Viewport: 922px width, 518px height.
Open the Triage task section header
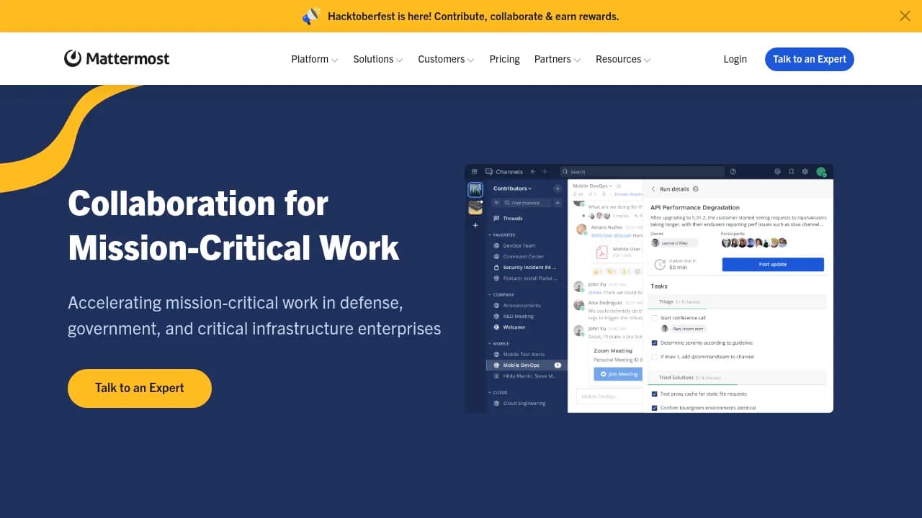pyautogui.click(x=738, y=301)
